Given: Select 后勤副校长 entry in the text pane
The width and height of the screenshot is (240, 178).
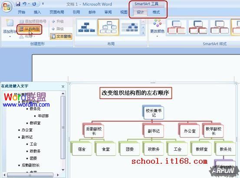Looking at the screenshot, I should [31, 165].
